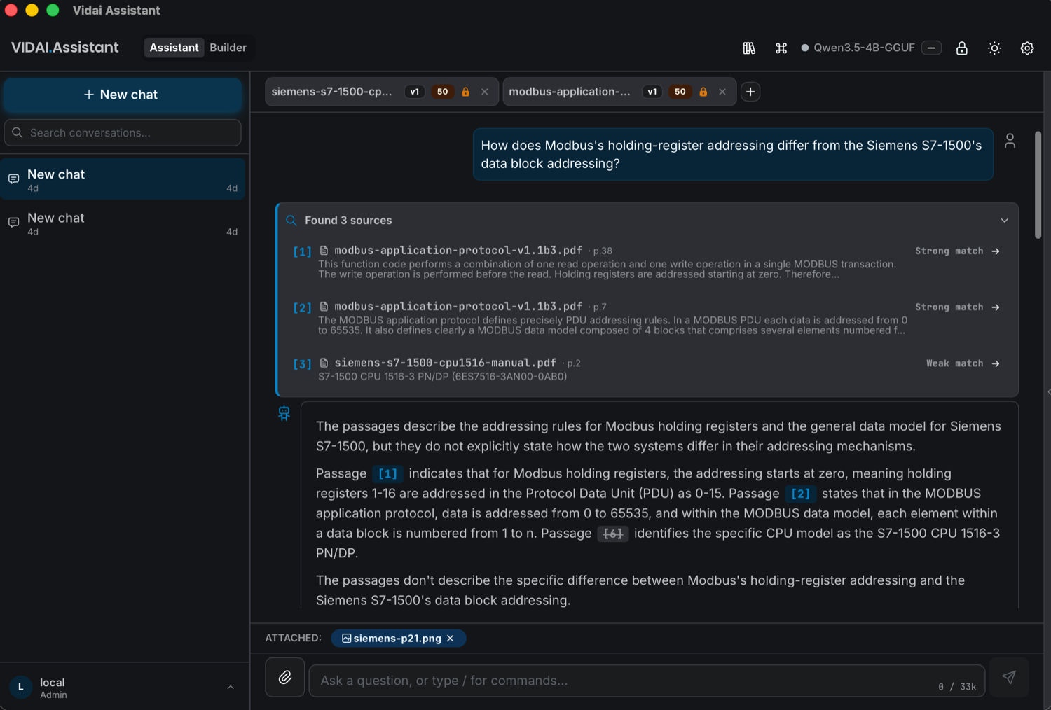Click arrow next to Weak match

tap(996, 363)
